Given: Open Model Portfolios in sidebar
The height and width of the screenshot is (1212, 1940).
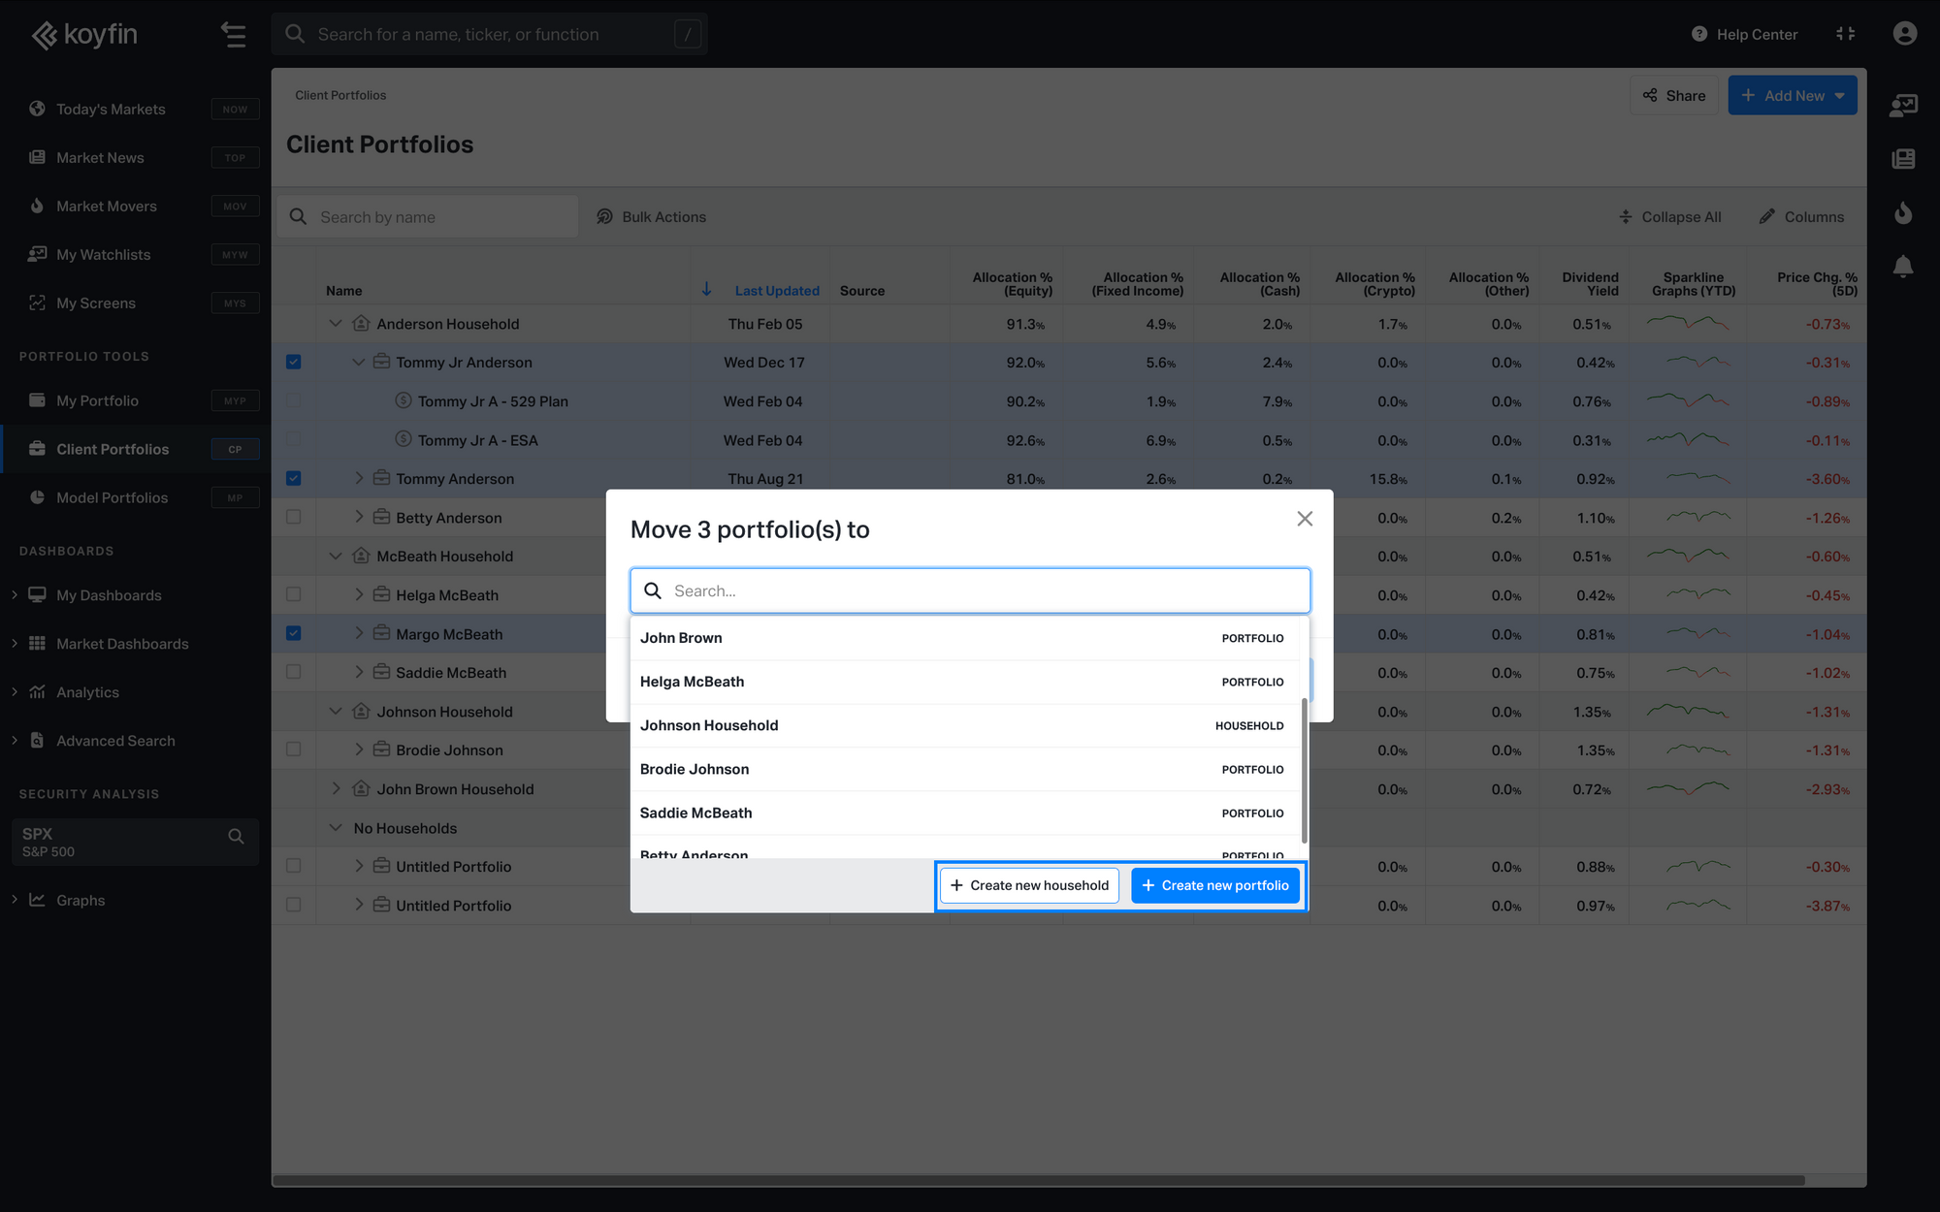Looking at the screenshot, I should (x=112, y=497).
